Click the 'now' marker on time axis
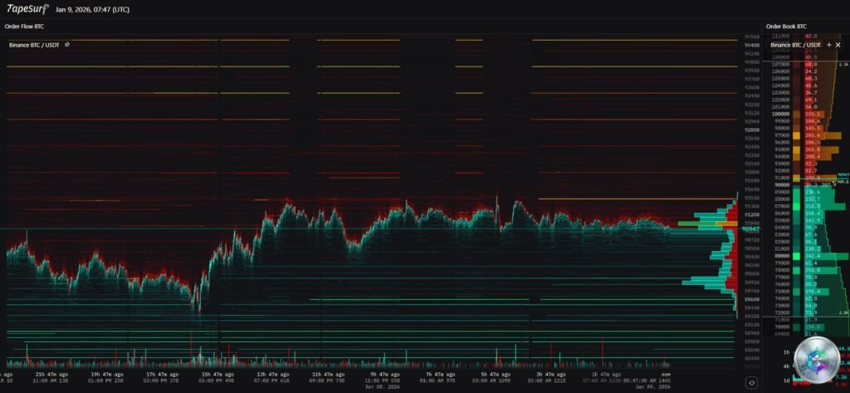 (667, 375)
